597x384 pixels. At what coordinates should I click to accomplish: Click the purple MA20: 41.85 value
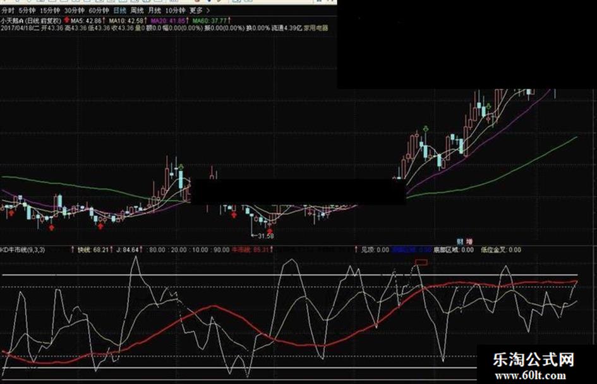pyautogui.click(x=168, y=21)
